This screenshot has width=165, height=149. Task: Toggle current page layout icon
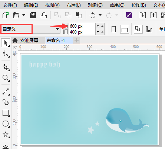[149, 29]
